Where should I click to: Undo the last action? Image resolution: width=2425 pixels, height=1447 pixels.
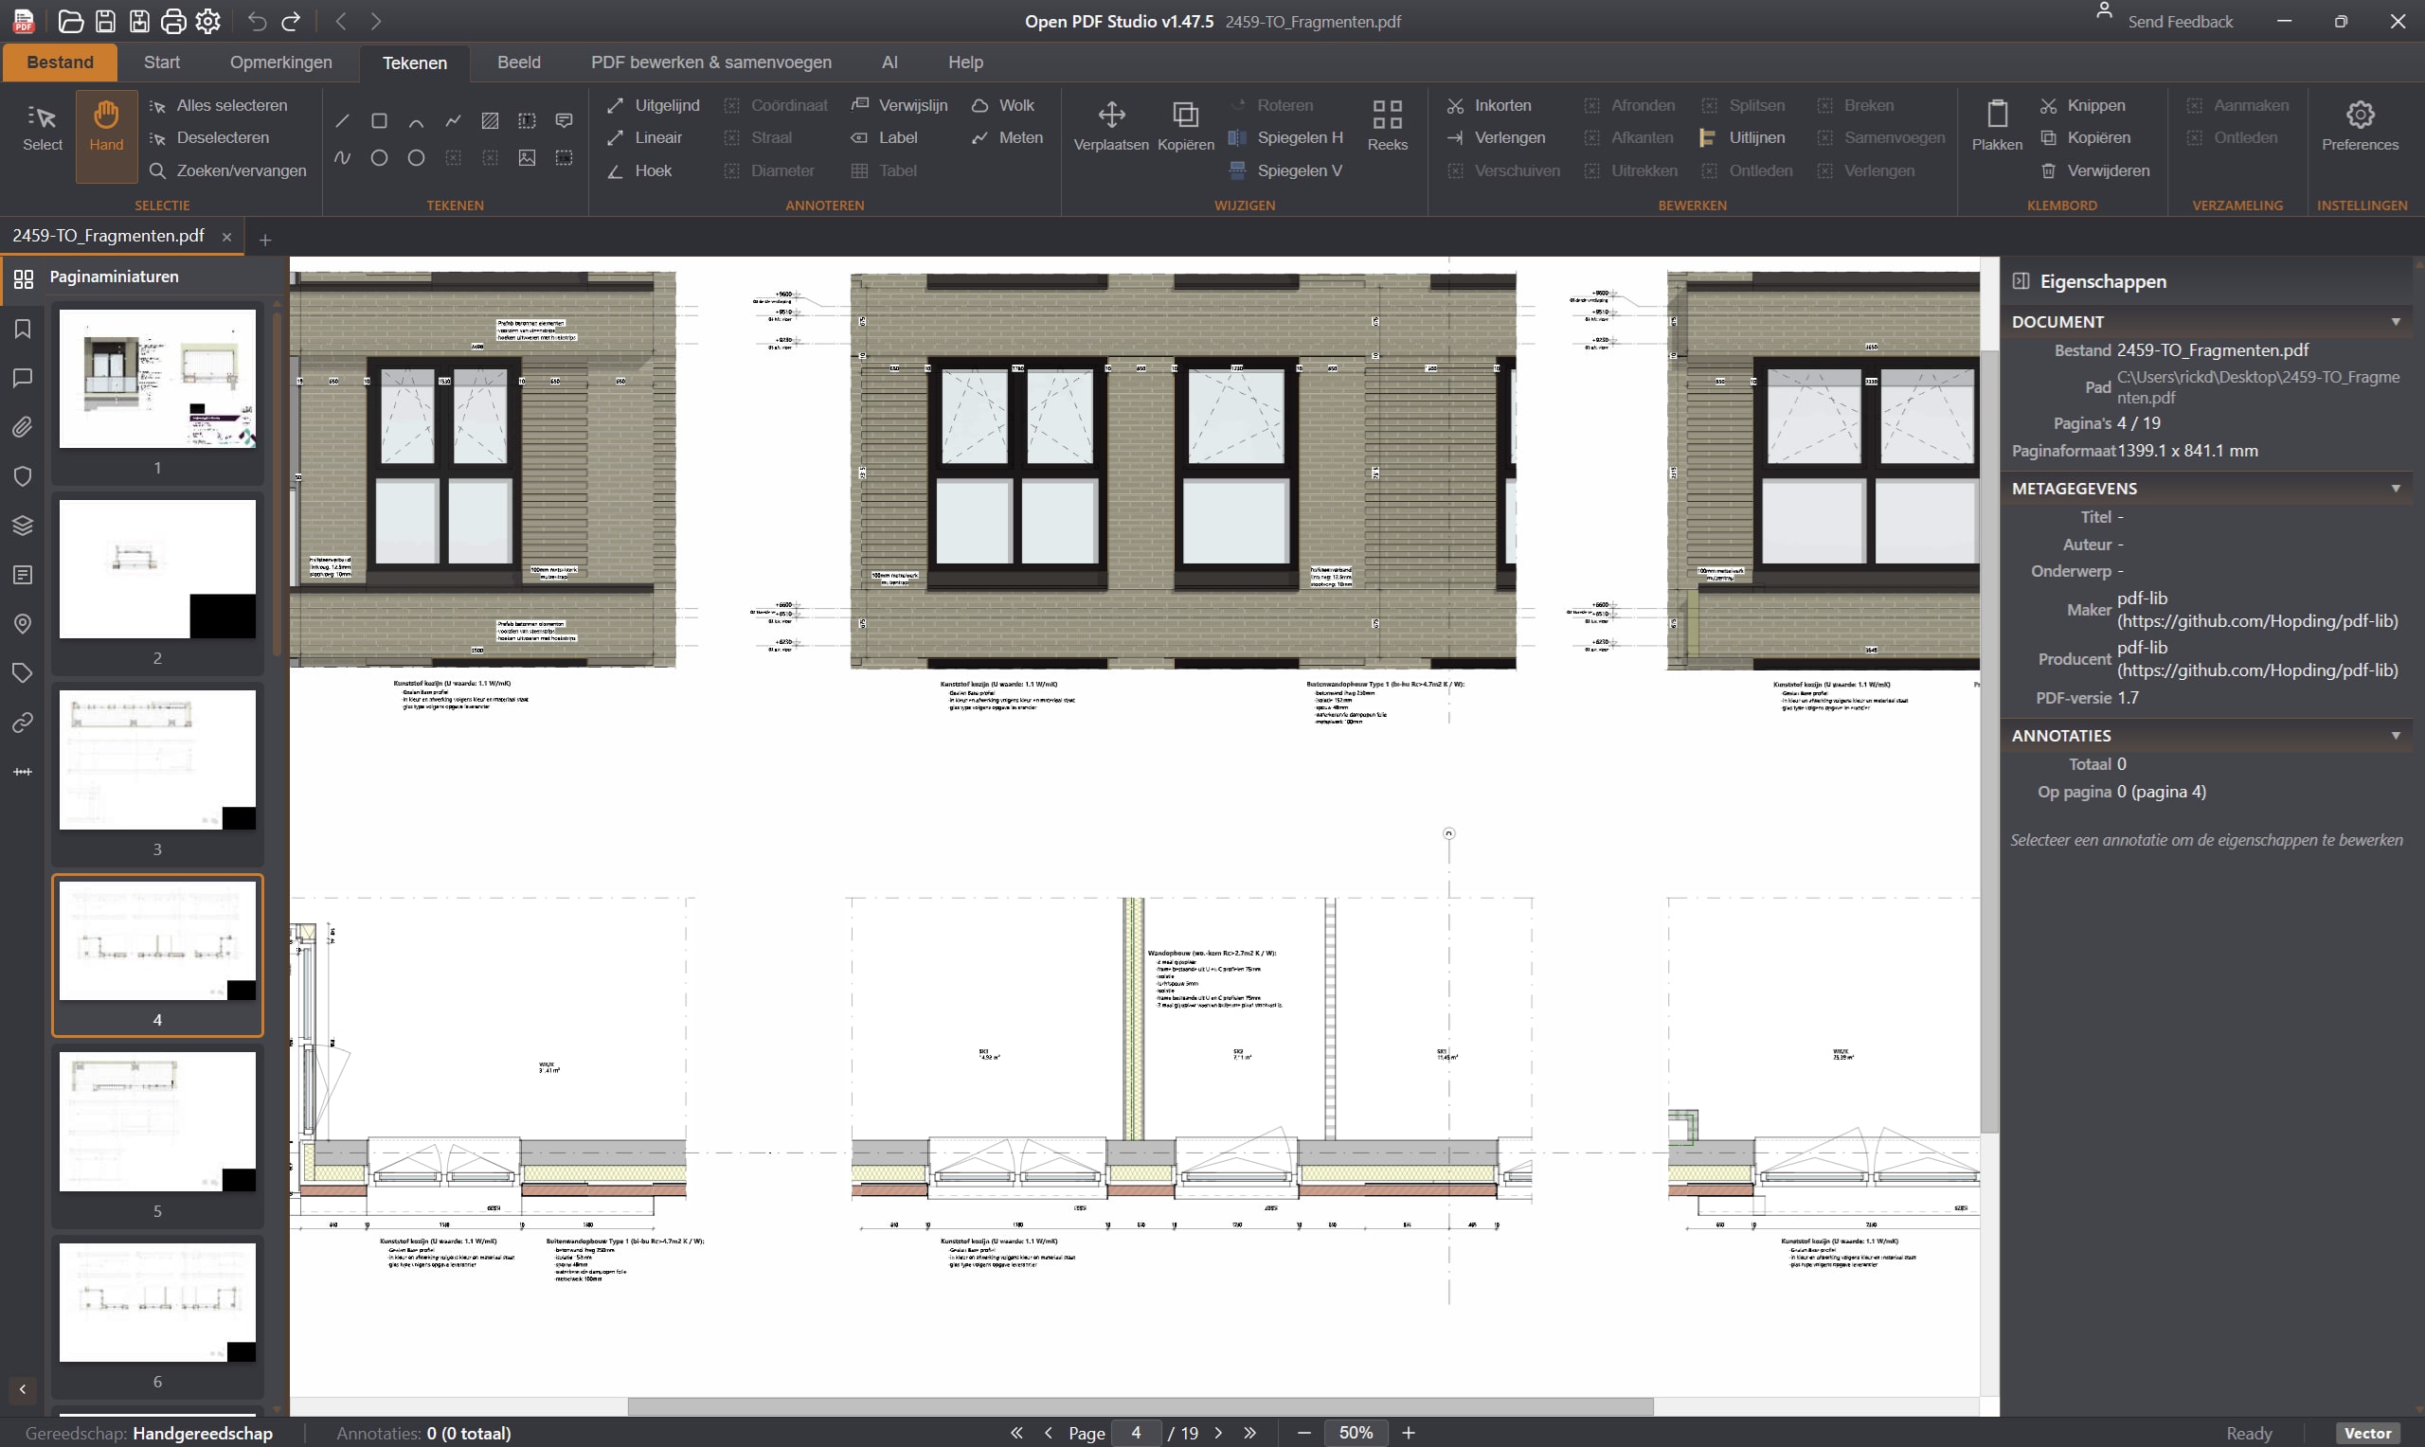click(257, 21)
